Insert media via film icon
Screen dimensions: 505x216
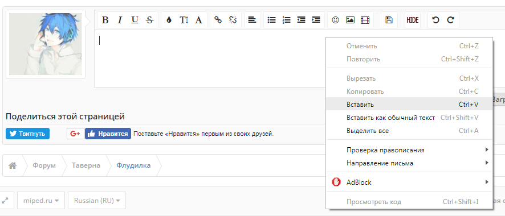(365, 20)
